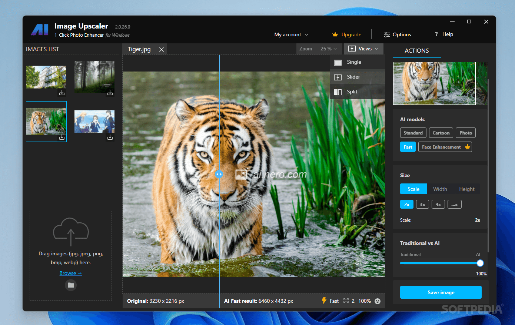Click the tiger preview navigator in Actions
Screen dimensions: 515x325
click(x=434, y=83)
